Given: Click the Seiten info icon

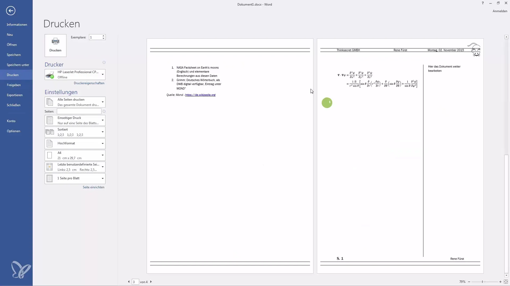Looking at the screenshot, I should click(x=104, y=111).
